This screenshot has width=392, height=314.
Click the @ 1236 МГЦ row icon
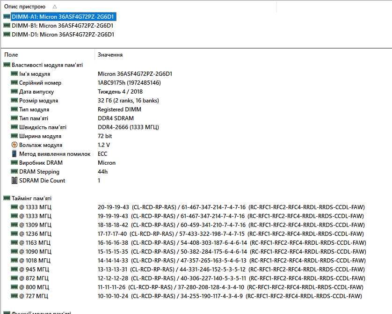pyautogui.click(x=15, y=234)
